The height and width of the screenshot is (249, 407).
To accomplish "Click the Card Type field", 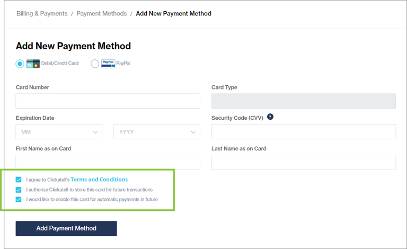I will click(x=303, y=101).
